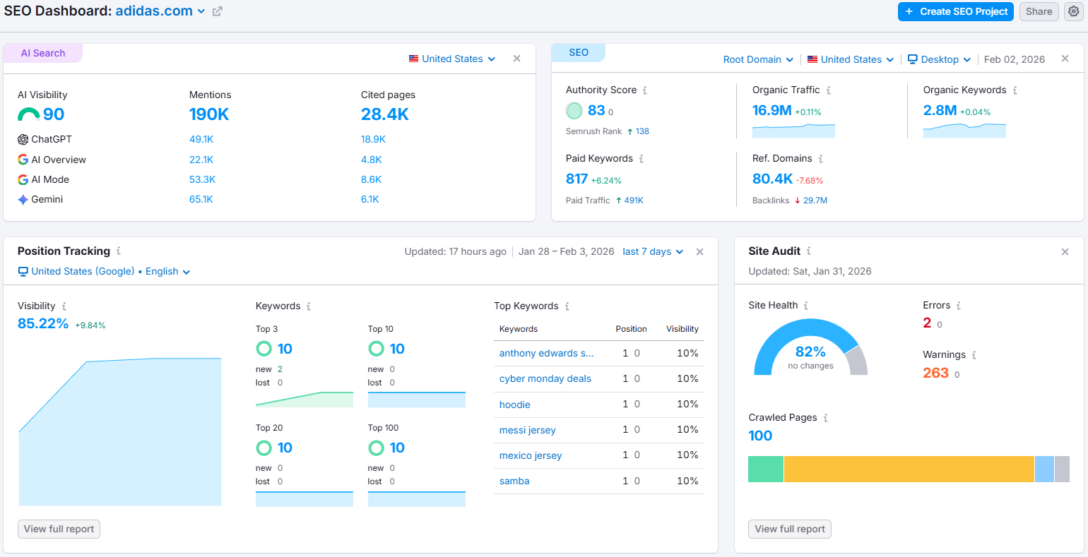Click the Google AI Overview icon
Image resolution: width=1088 pixels, height=557 pixels.
[22, 160]
